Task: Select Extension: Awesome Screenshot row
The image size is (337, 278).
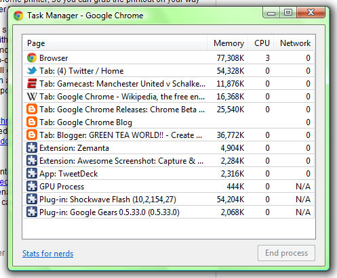Action: (x=169, y=161)
